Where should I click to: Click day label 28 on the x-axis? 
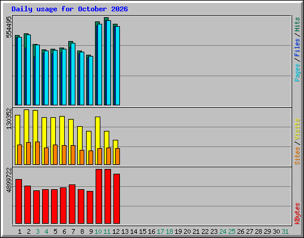pos(258,231)
